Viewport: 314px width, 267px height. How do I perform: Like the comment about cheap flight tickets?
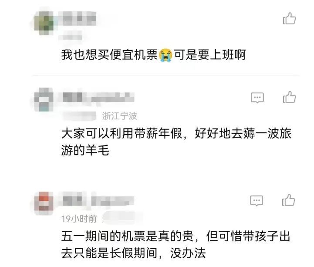click(x=289, y=19)
